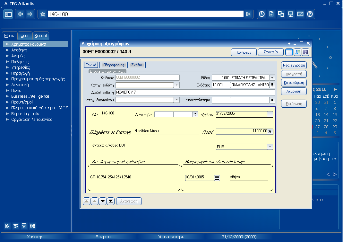Click the expand-list icon at sidebar bottom
The width and height of the screenshot is (343, 242).
pyautogui.click(x=24, y=226)
